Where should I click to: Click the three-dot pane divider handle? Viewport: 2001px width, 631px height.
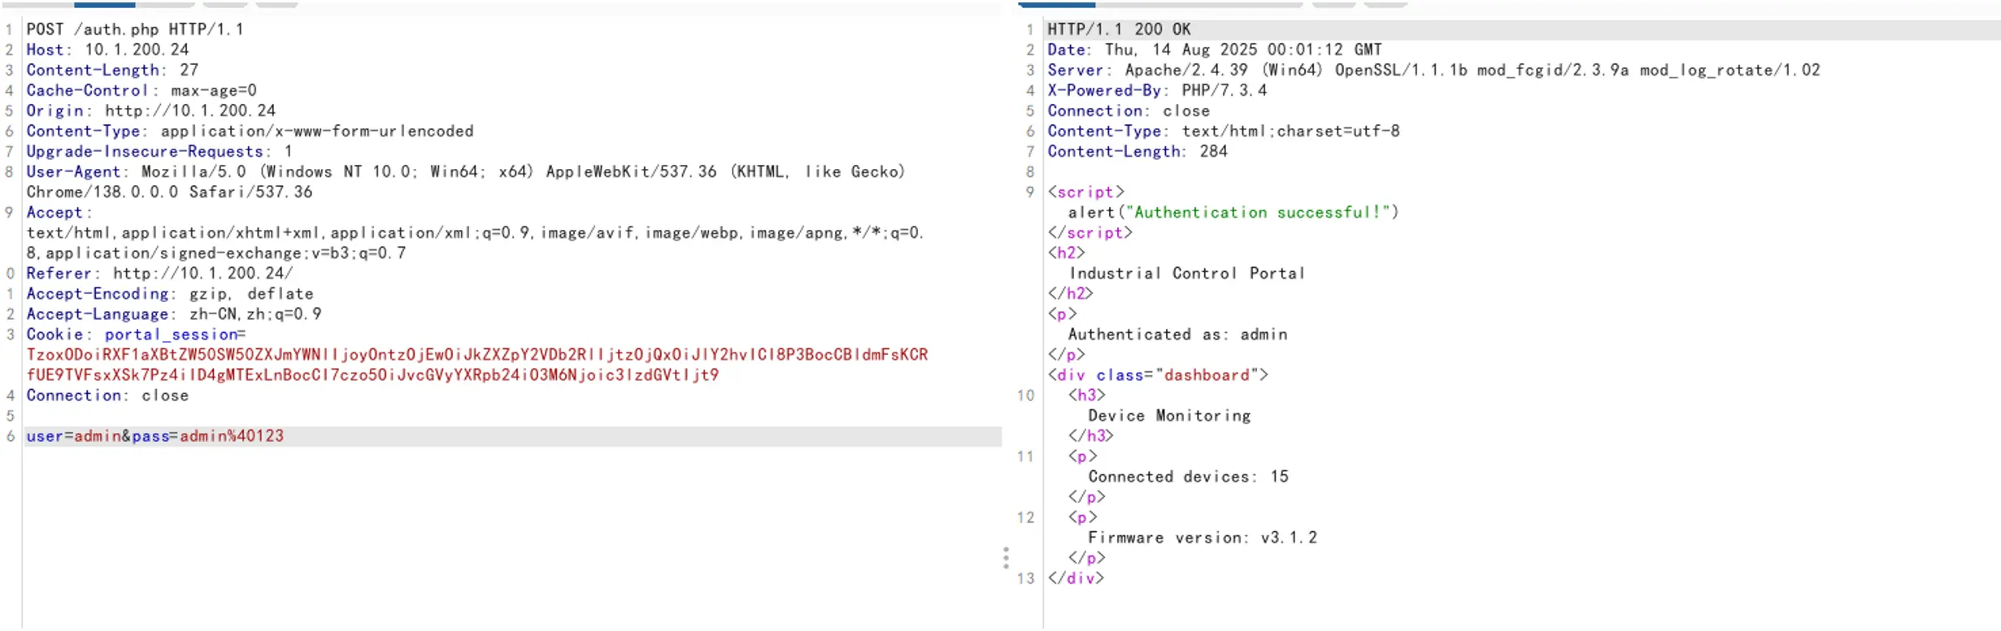point(1006,558)
